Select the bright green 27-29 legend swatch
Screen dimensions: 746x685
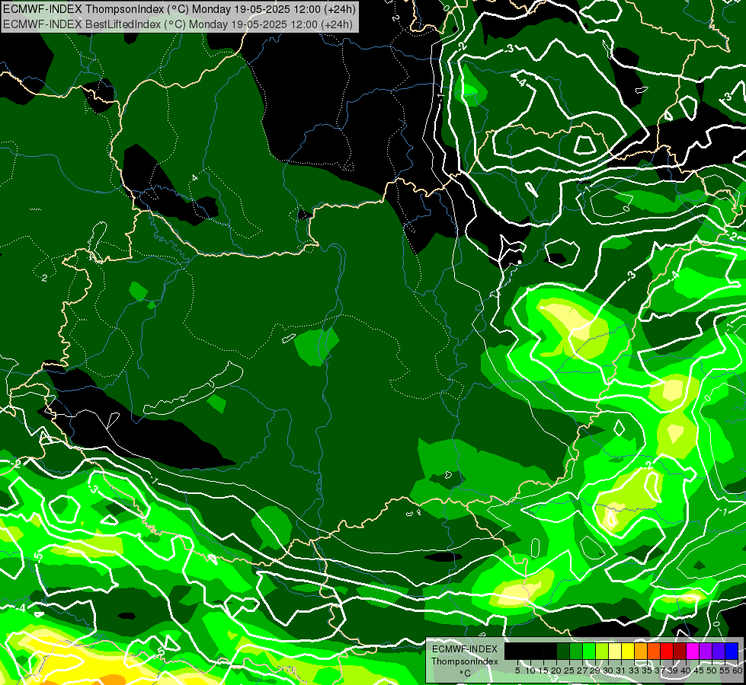[x=589, y=651]
